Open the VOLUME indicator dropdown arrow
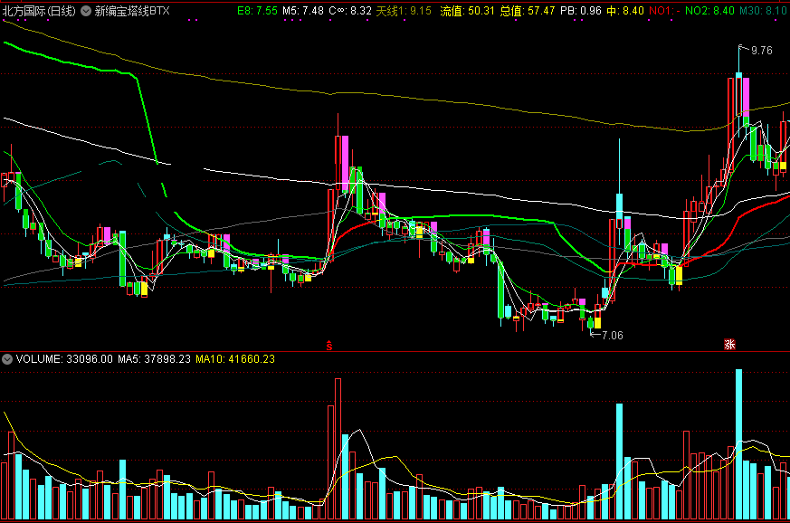The width and height of the screenshot is (790, 523). point(7,359)
